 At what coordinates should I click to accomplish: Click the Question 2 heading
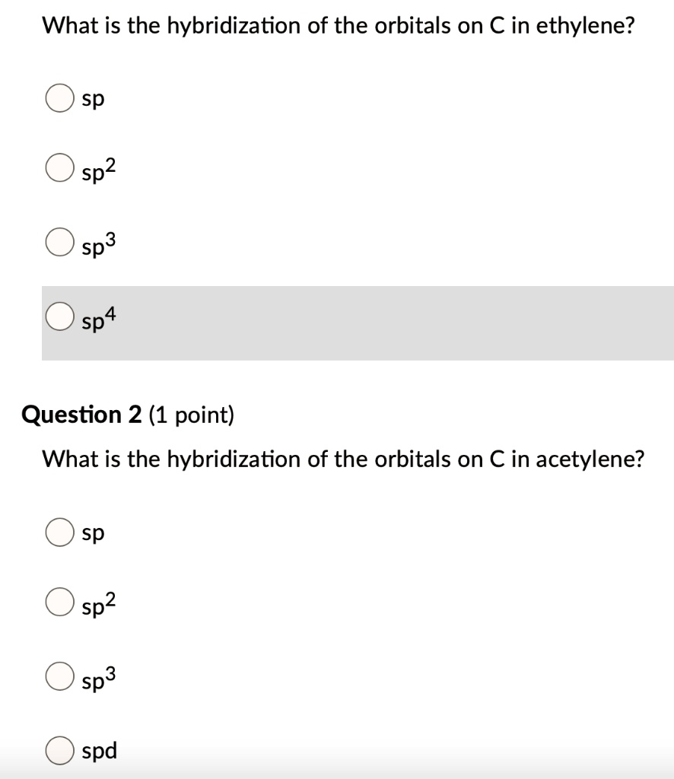[x=128, y=415]
